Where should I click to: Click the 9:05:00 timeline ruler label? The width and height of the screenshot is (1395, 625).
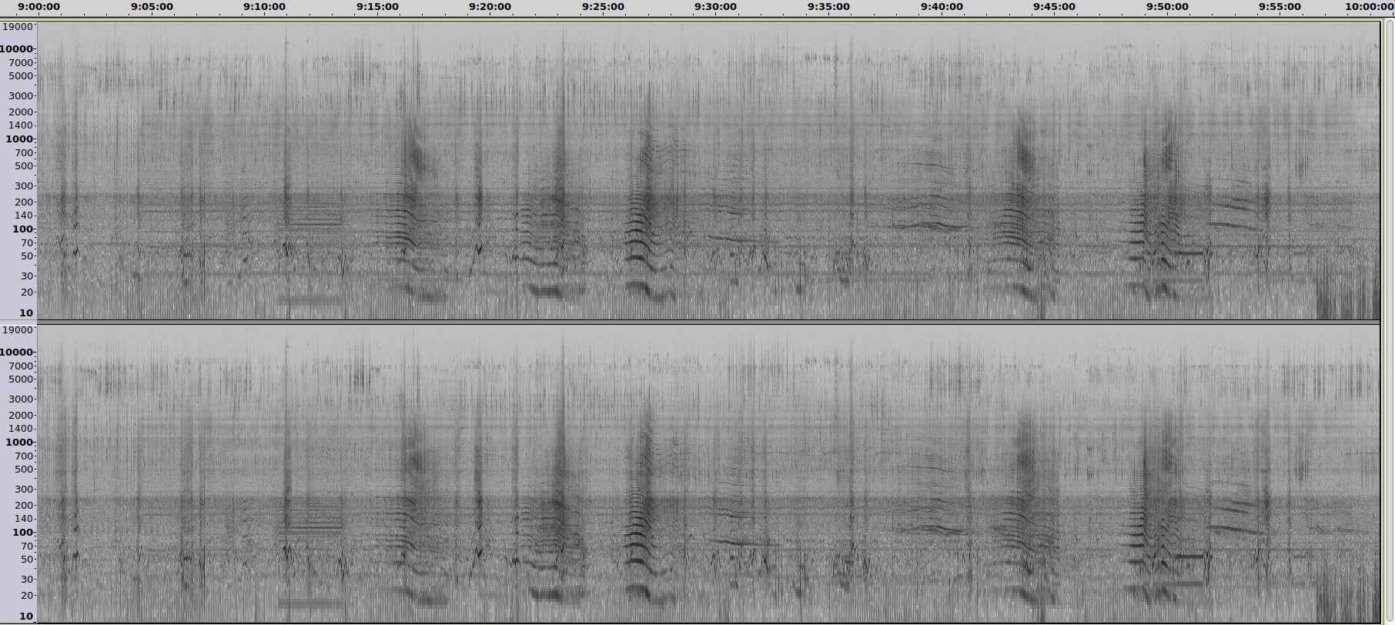(152, 7)
